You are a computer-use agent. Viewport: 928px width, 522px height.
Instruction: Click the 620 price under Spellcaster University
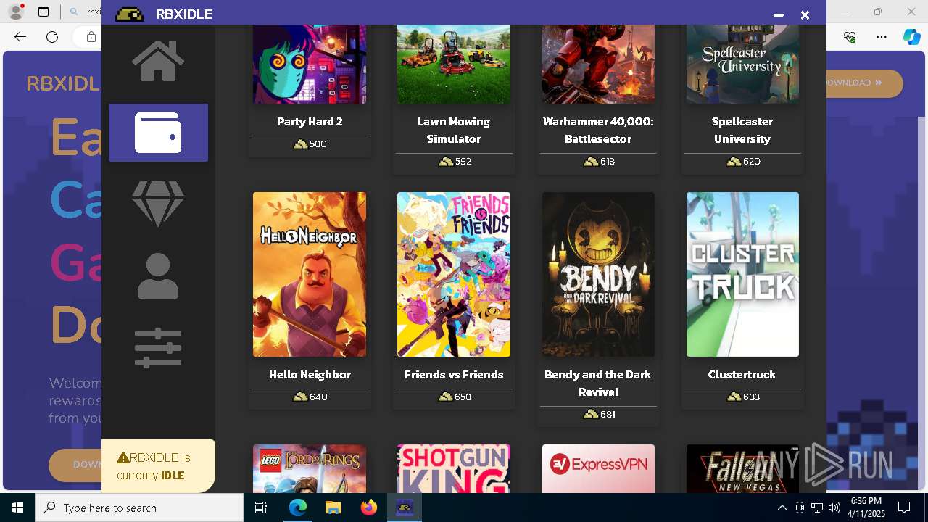[743, 162]
